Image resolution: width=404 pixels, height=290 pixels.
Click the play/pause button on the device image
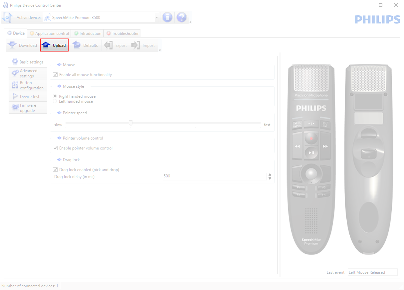311,153
